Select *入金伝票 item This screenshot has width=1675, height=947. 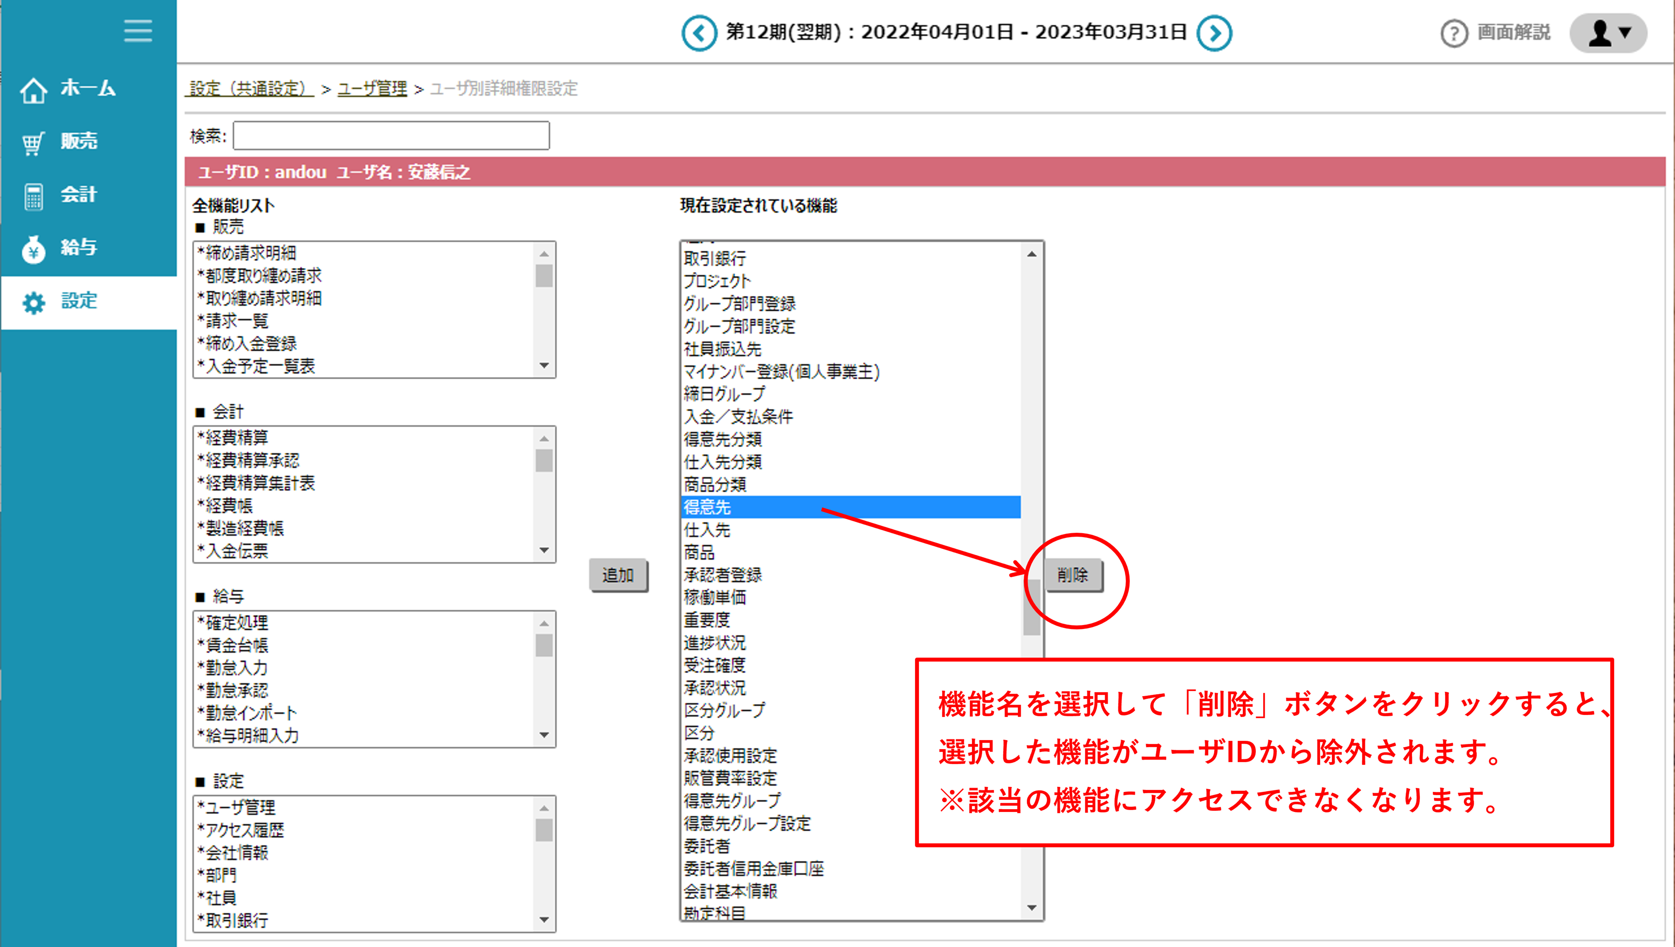click(364, 551)
